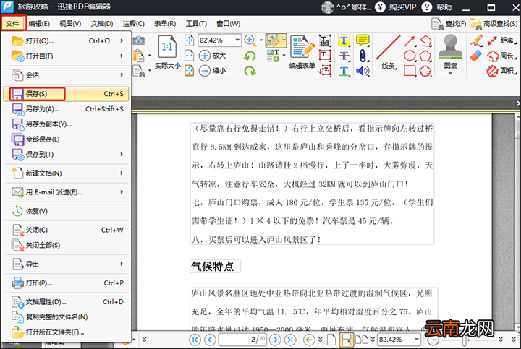Open the 视图(V) menu
This screenshot has width=521, height=349.
[x=70, y=24]
